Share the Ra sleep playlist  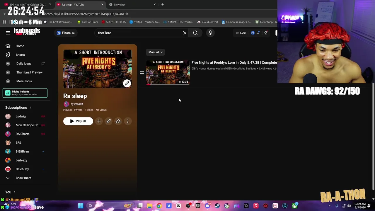tap(118, 121)
